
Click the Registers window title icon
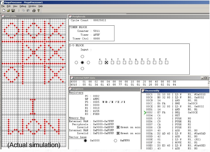(70, 89)
